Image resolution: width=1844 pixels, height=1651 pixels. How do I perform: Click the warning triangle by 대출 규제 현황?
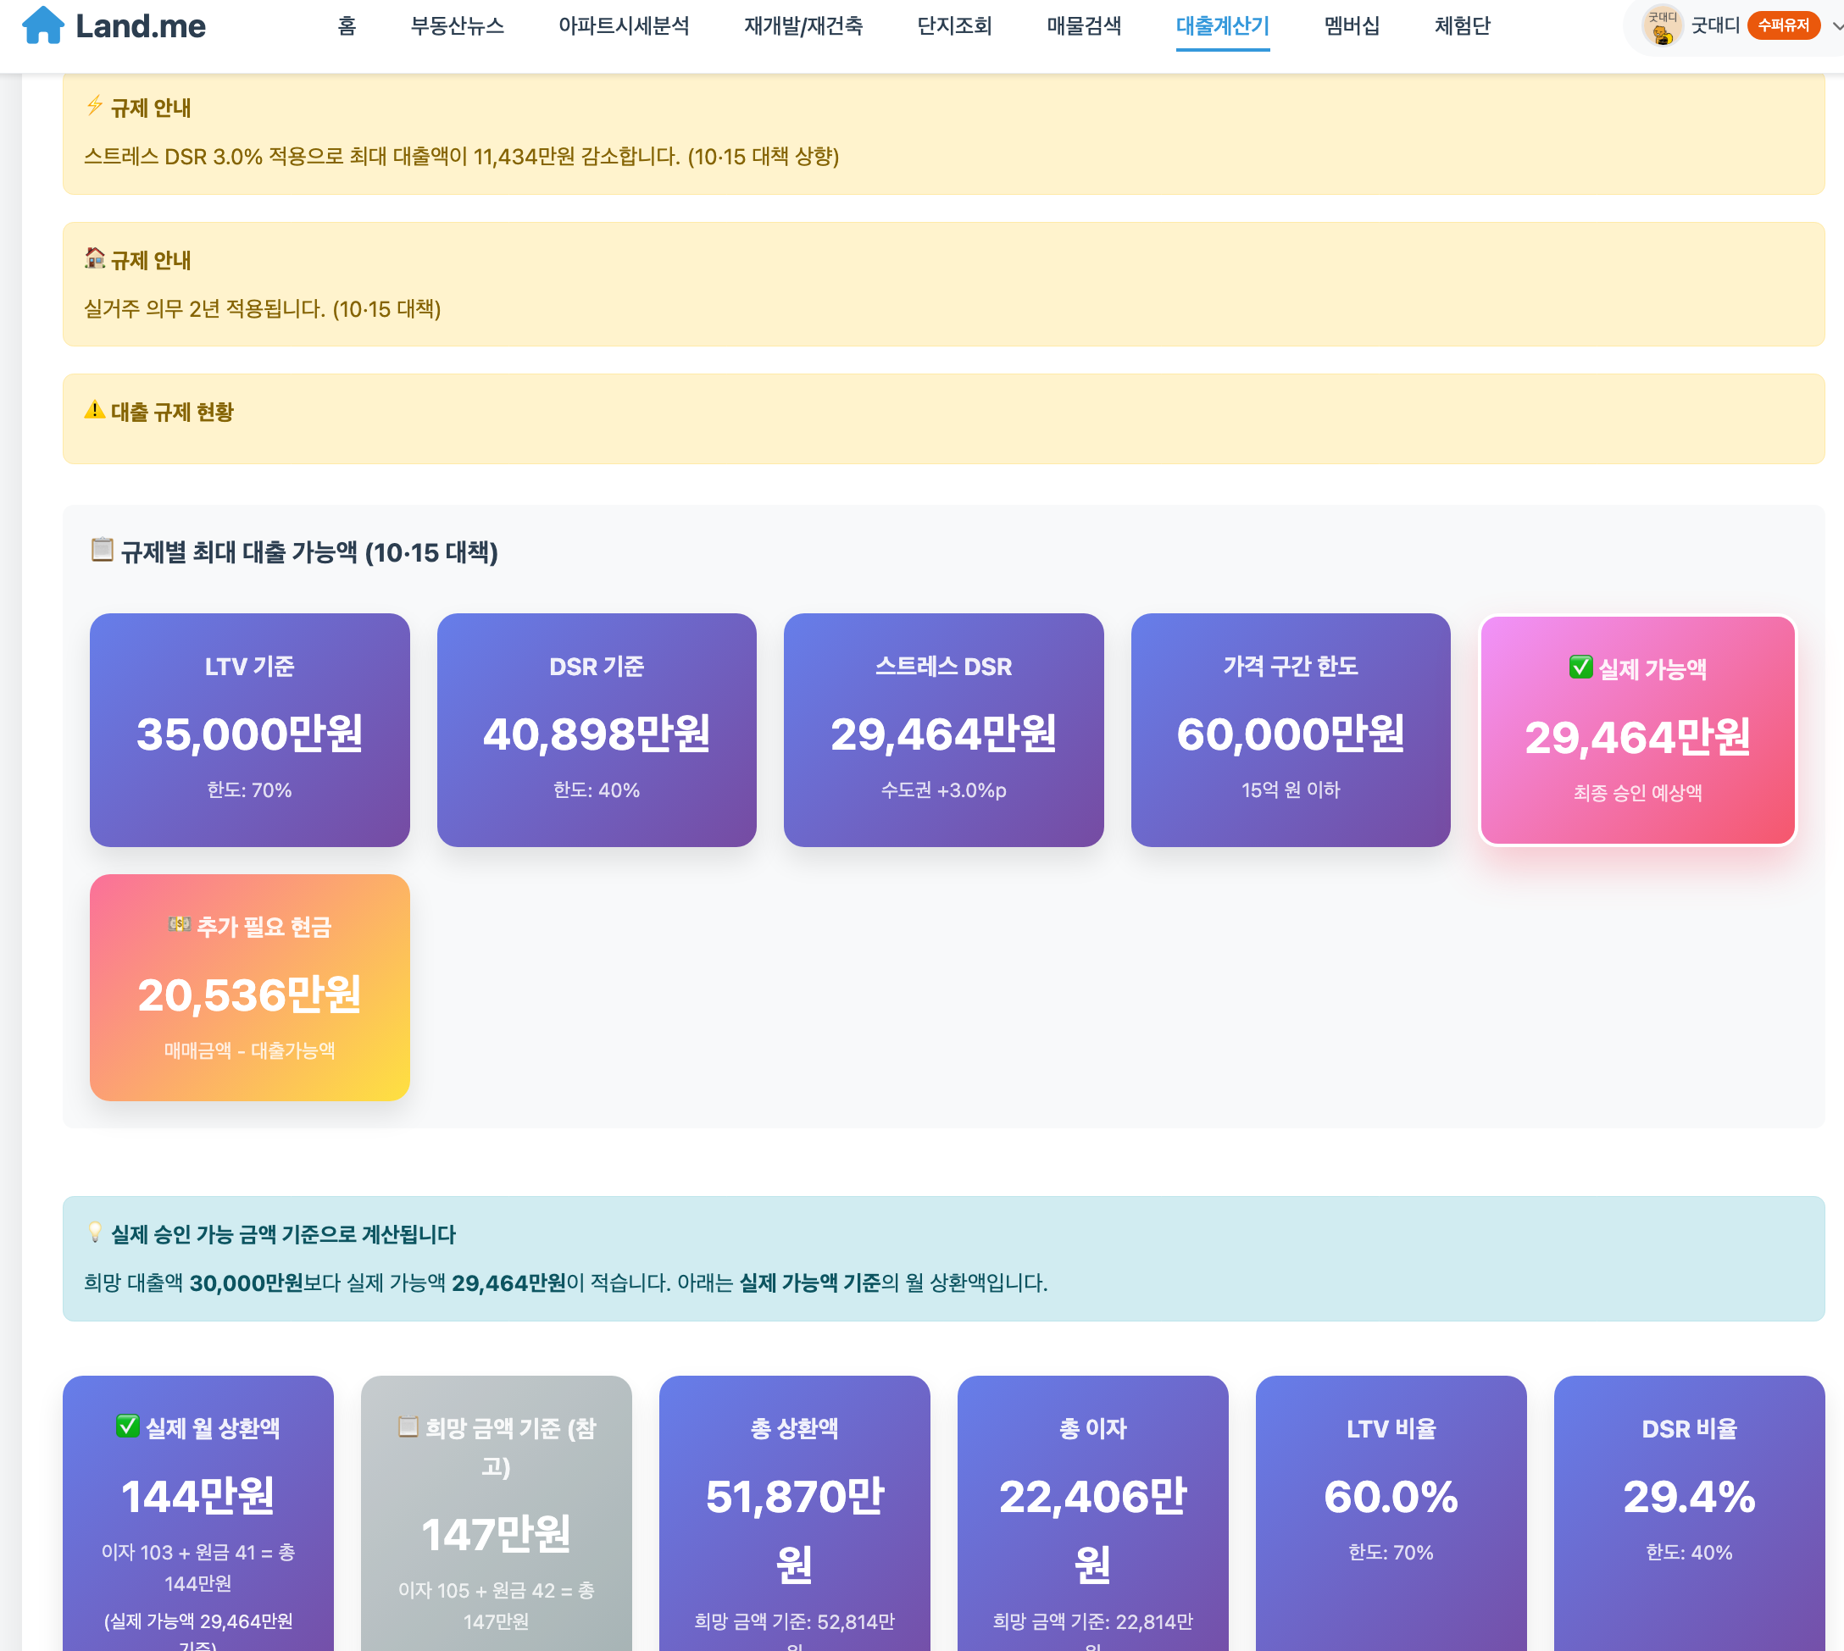pos(94,410)
